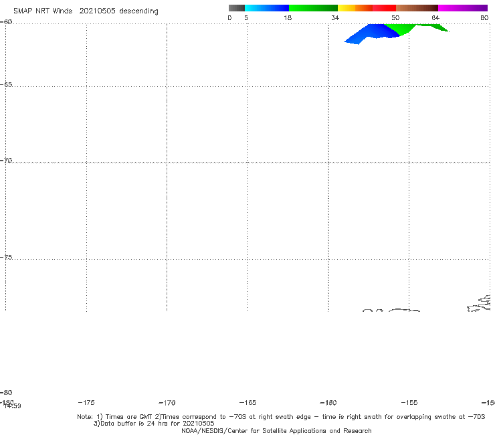Click the latitude label '-80'
495x435 pixels.
click(x=6, y=392)
